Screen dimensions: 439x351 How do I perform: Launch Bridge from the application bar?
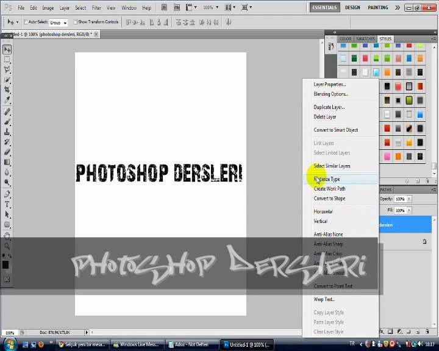(165, 7)
